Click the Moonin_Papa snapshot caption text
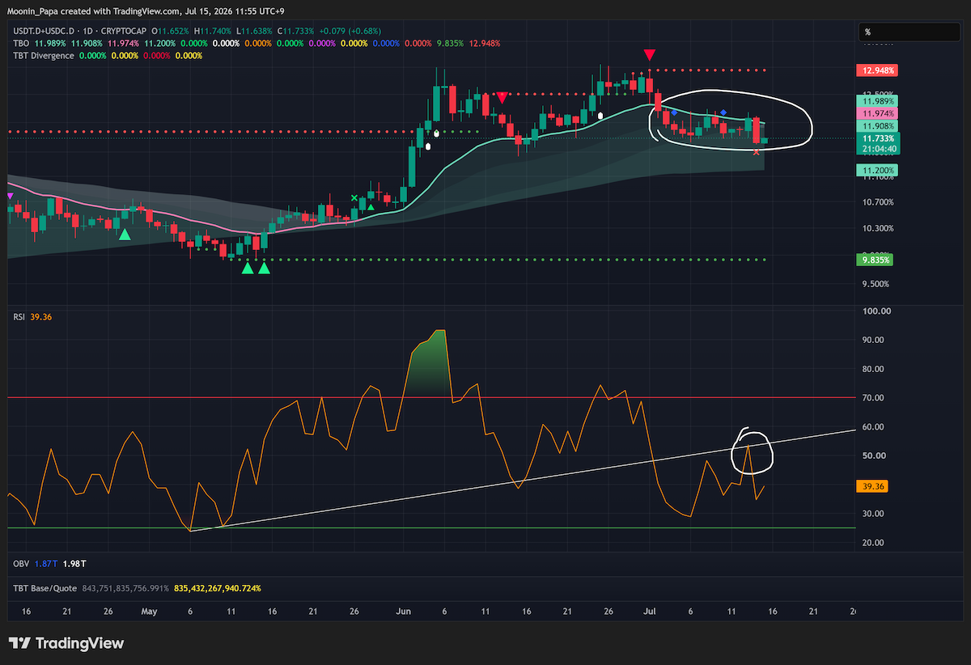971x665 pixels. tap(146, 11)
